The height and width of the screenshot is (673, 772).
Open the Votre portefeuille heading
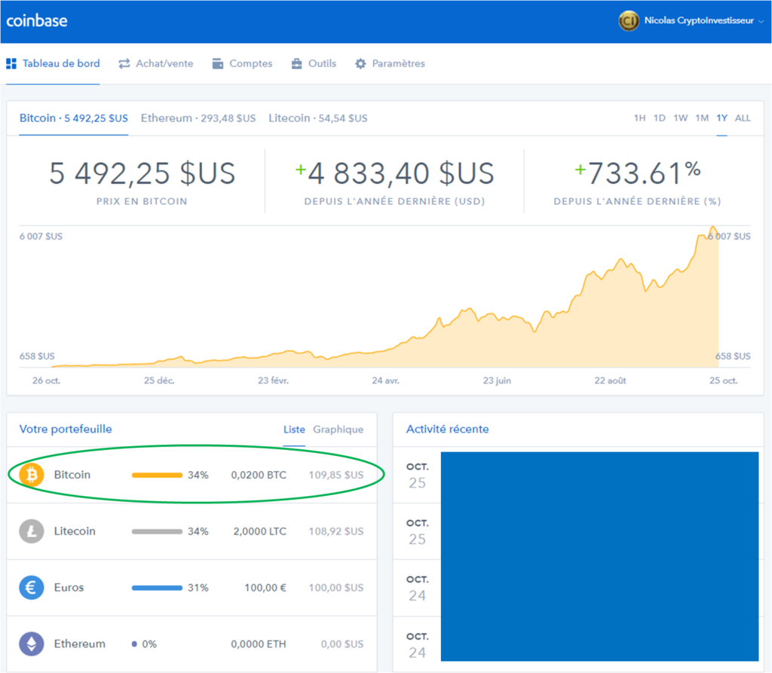(66, 430)
